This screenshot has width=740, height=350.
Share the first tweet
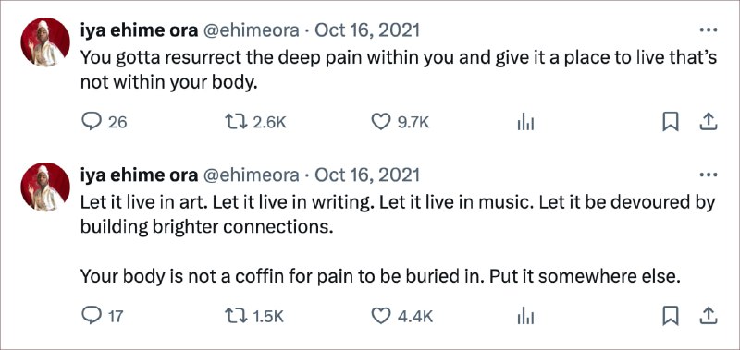coord(708,123)
